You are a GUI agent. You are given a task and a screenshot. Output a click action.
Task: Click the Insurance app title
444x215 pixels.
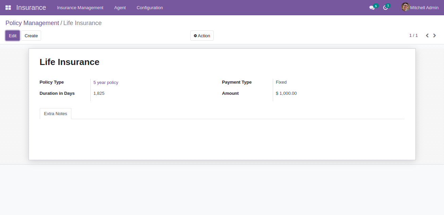point(31,7)
